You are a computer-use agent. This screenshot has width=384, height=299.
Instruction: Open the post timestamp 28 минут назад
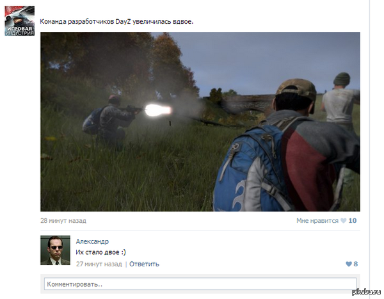(x=63, y=220)
